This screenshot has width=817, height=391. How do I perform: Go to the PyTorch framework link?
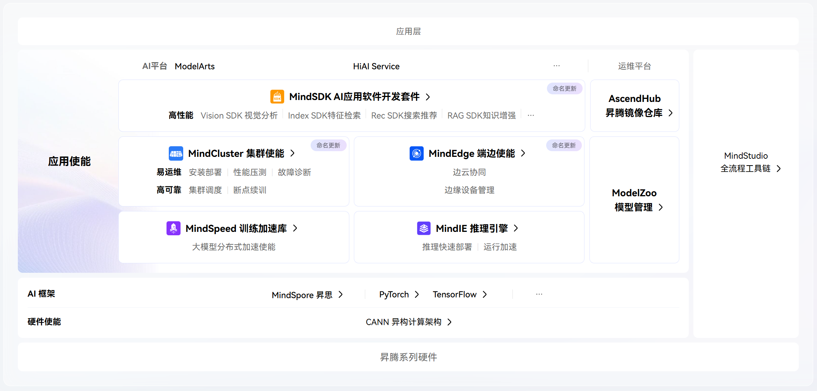coord(394,294)
